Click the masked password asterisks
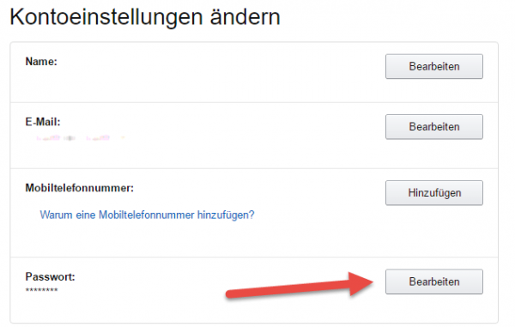 pyautogui.click(x=42, y=290)
